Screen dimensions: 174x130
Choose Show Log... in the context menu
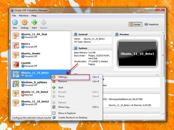click(x=77, y=107)
